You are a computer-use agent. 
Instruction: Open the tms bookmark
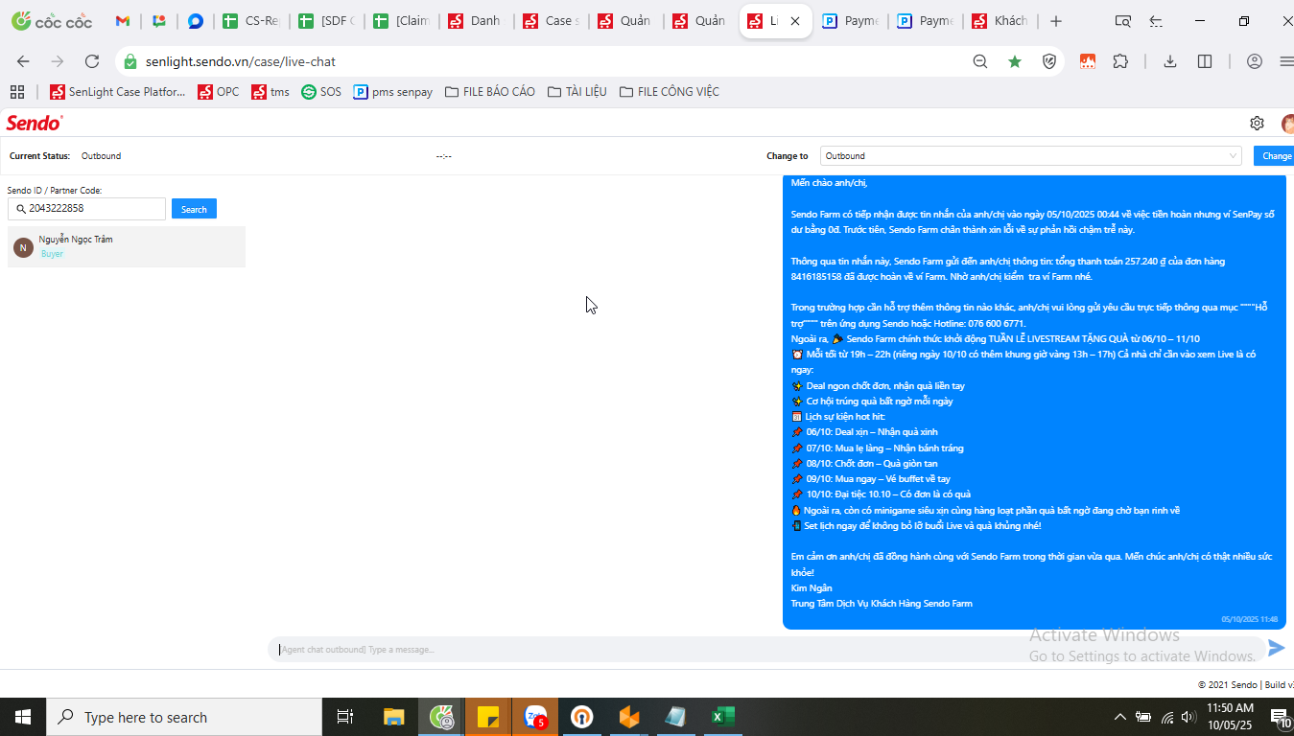tap(271, 92)
